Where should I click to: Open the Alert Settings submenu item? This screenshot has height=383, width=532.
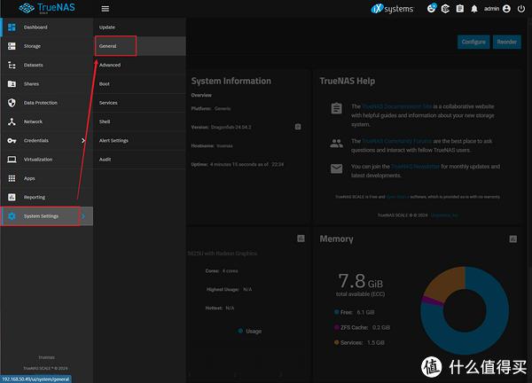click(139, 140)
